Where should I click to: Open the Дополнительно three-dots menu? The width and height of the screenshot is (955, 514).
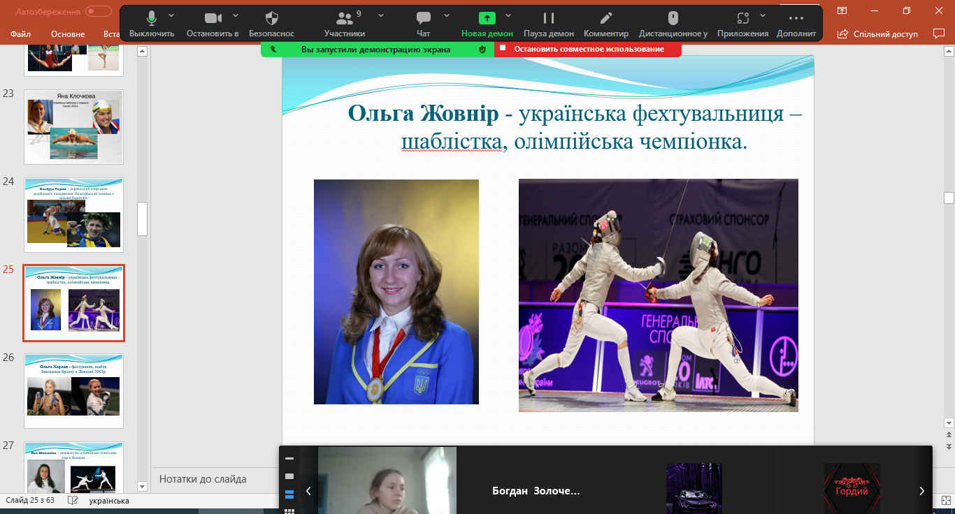coord(796,24)
